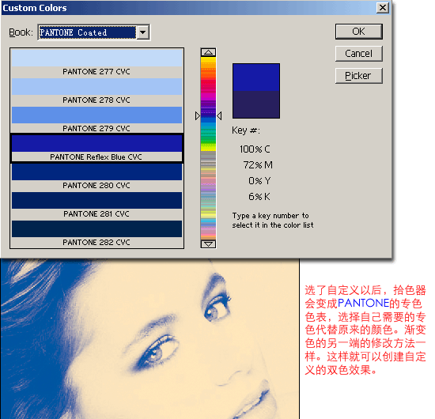The height and width of the screenshot is (419, 435).
Task: Open the Book dropdown arrow
Action: point(143,32)
